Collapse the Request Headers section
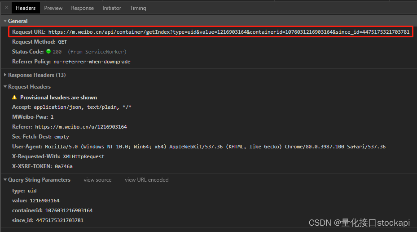The image size is (417, 232). 5,87
